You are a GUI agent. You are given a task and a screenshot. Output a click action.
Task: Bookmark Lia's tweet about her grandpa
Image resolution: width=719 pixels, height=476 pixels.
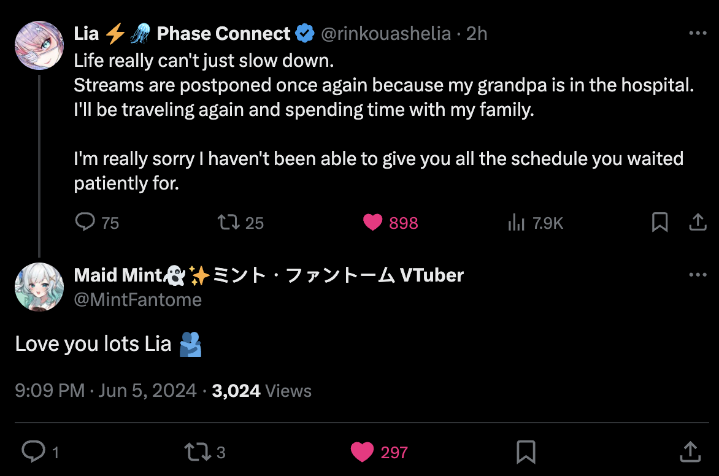click(659, 222)
